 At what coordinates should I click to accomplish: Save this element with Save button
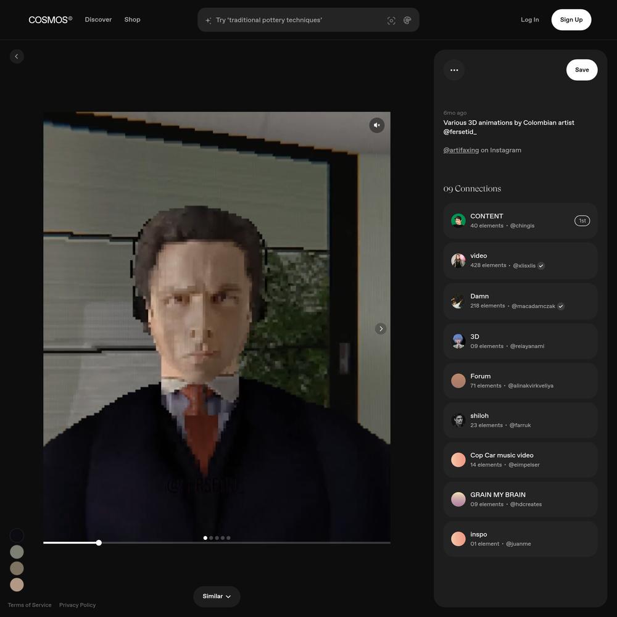[x=582, y=70]
